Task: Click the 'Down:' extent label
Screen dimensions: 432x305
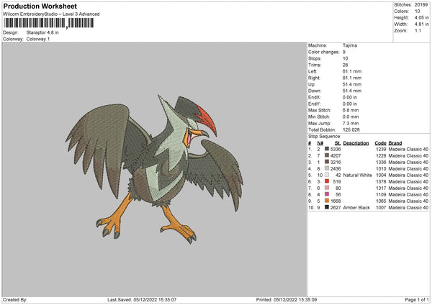Action: tap(315, 91)
